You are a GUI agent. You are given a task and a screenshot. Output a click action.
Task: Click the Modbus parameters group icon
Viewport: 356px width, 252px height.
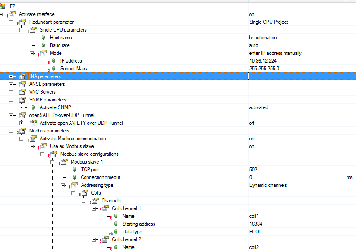click(22, 131)
